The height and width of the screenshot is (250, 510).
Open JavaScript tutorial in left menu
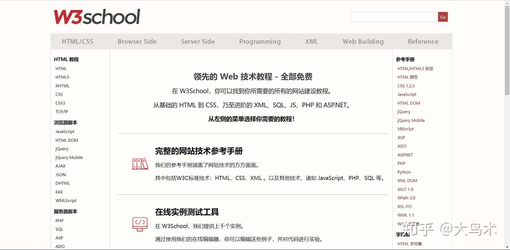(x=65, y=131)
